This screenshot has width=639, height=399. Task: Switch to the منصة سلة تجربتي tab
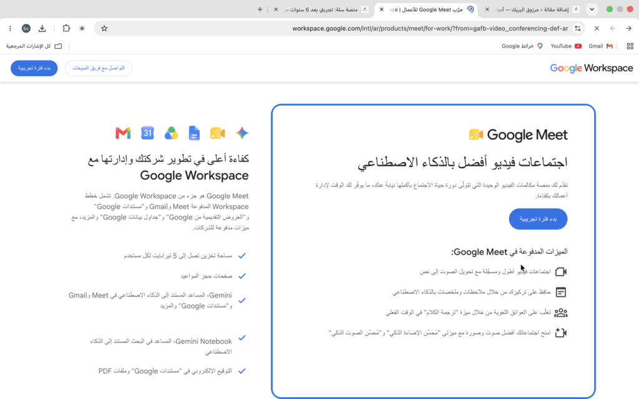point(322,9)
